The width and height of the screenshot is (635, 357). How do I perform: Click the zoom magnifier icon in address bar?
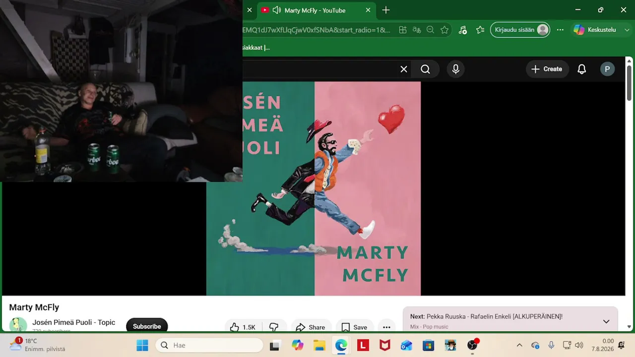[x=431, y=30]
